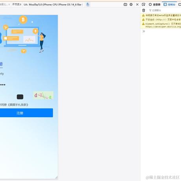Click the warning icon beside meta message
Viewport: 181px width, 181px height.
click(143, 15)
